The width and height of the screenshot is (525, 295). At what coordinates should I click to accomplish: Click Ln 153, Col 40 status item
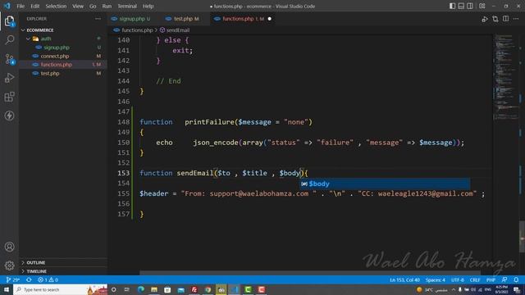[404, 279]
